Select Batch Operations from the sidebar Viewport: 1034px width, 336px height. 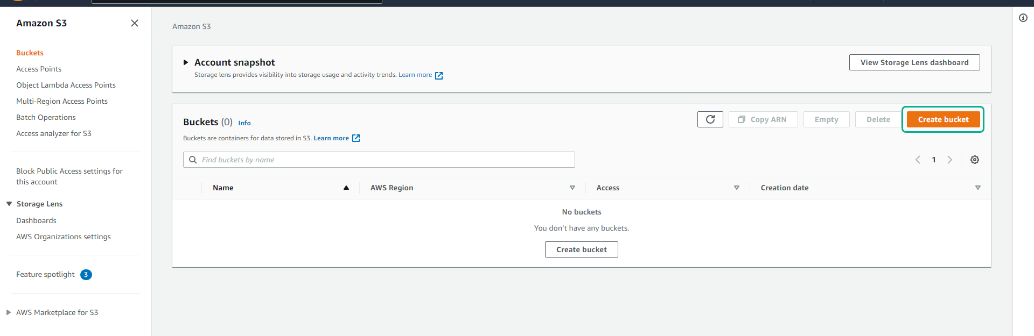(x=46, y=117)
